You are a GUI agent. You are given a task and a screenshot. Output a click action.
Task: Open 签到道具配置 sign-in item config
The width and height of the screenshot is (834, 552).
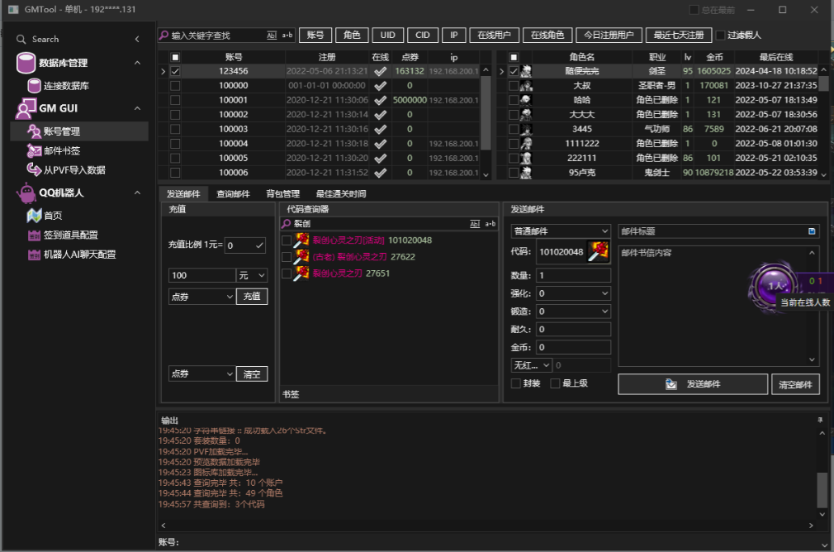(70, 235)
